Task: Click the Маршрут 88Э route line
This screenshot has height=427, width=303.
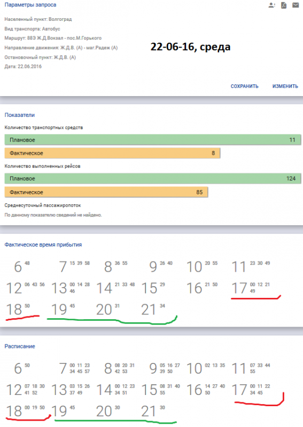Action: click(53, 38)
